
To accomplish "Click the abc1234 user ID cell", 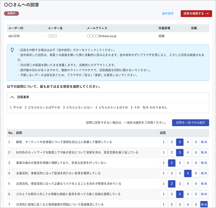I will tap(14, 36).
